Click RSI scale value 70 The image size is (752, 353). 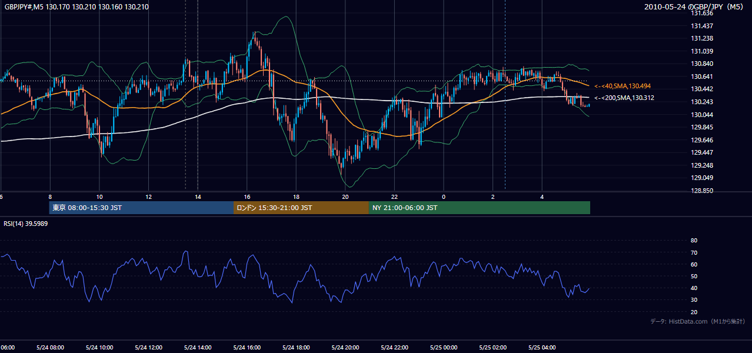pyautogui.click(x=694, y=252)
